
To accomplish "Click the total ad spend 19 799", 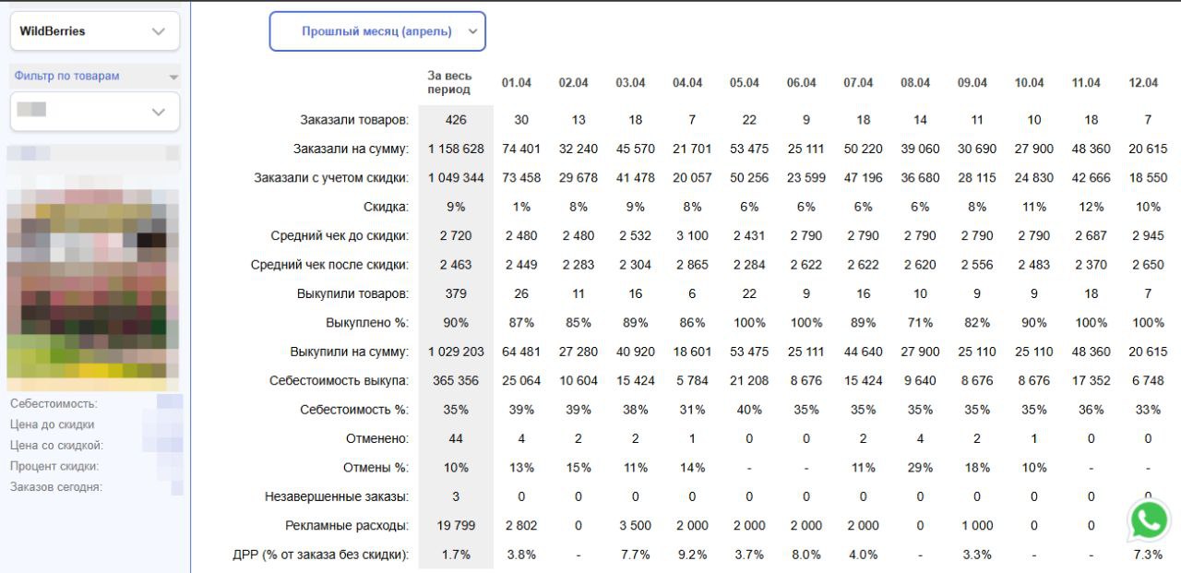I will pyautogui.click(x=456, y=526).
